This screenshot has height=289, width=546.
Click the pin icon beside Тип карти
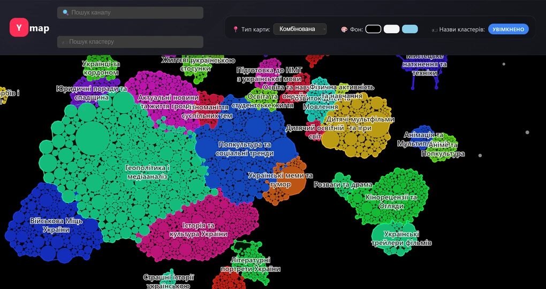click(236, 29)
